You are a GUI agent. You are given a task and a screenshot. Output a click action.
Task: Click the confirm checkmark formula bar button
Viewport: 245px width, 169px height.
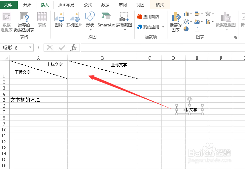coord(61,48)
